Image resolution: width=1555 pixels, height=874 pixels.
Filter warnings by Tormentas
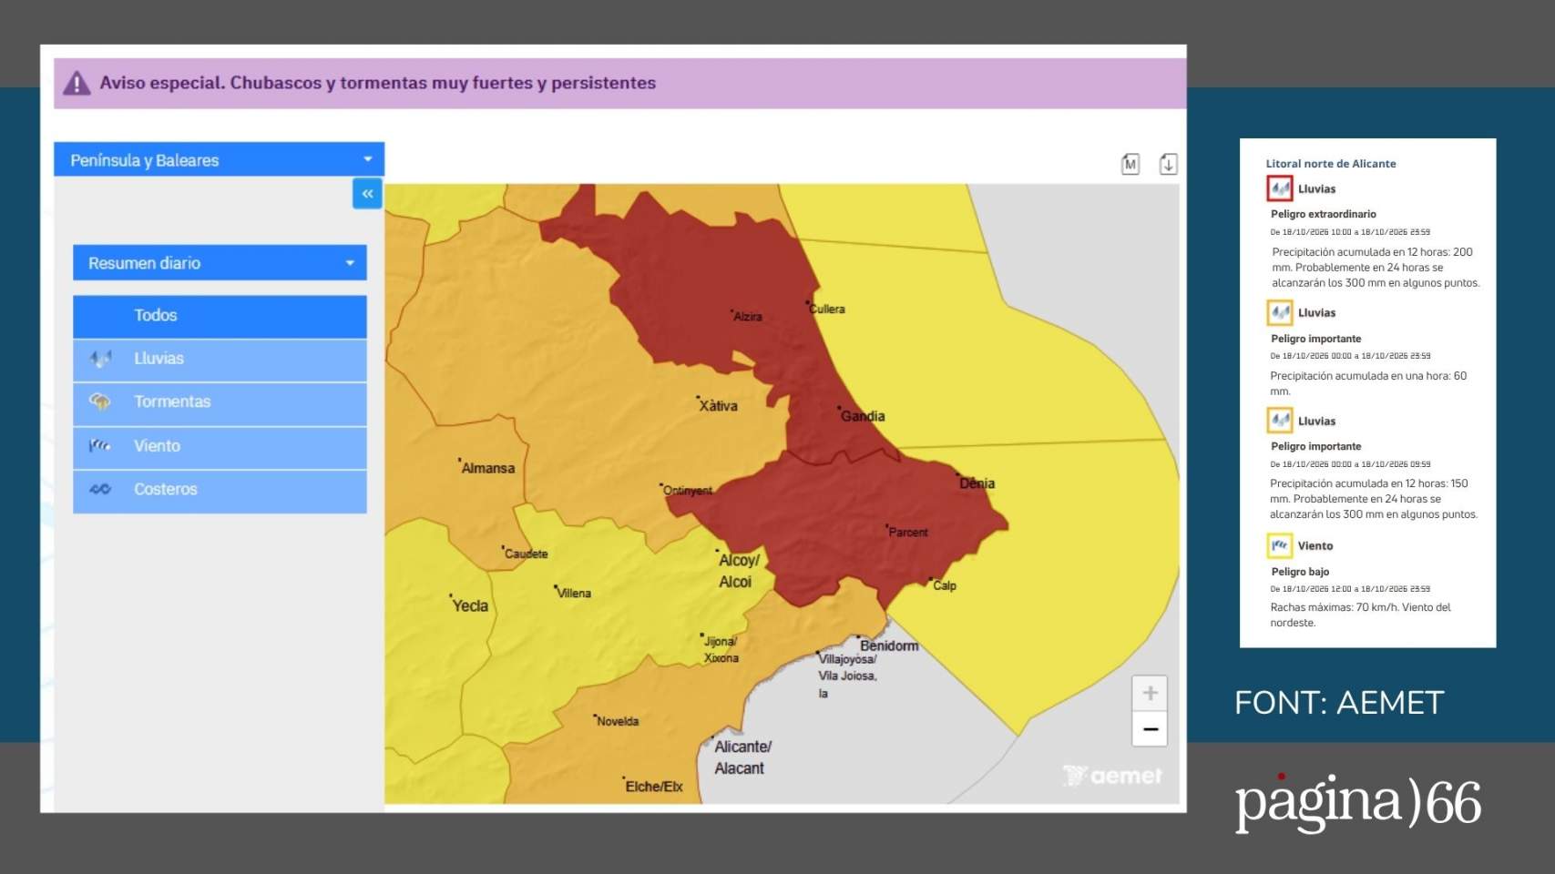220,403
